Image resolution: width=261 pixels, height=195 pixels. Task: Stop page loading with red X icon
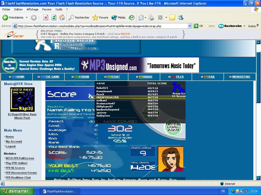tap(46, 18)
